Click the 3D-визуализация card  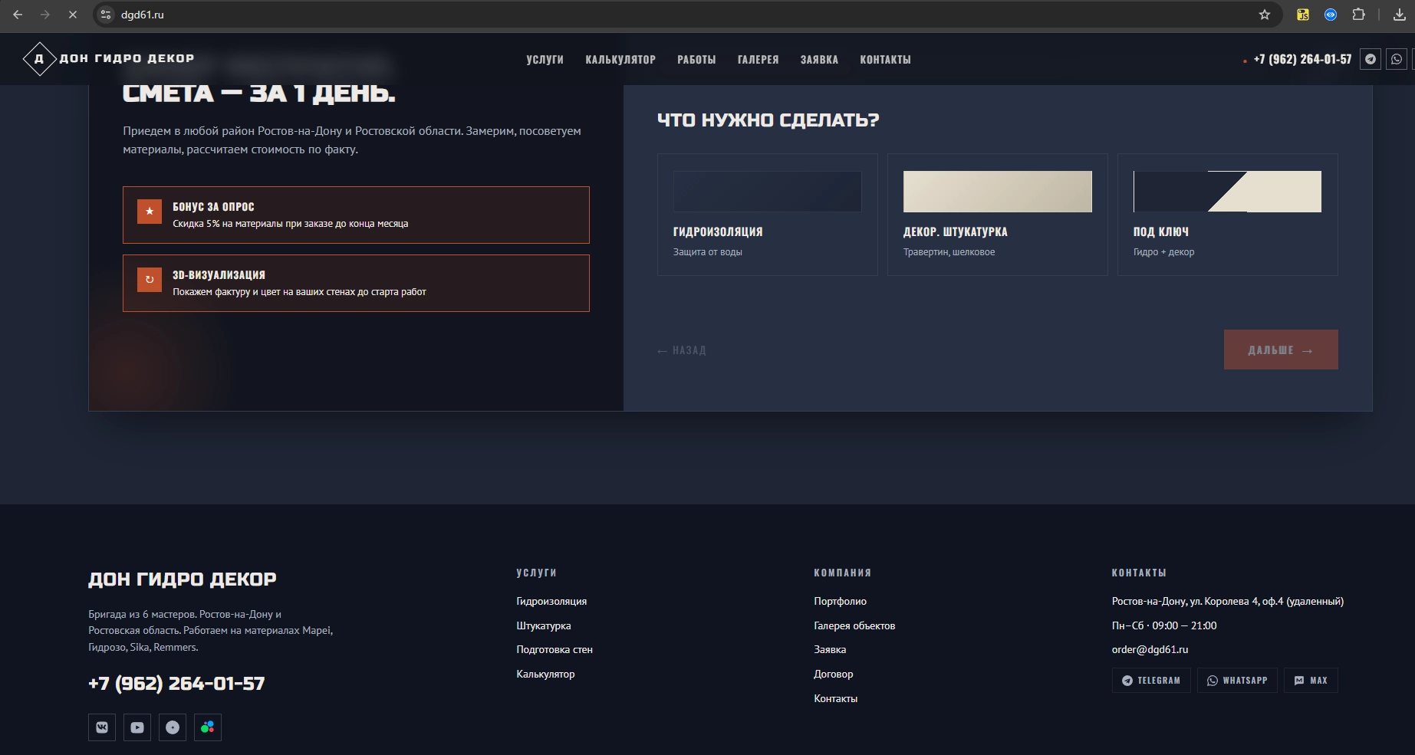pos(356,283)
